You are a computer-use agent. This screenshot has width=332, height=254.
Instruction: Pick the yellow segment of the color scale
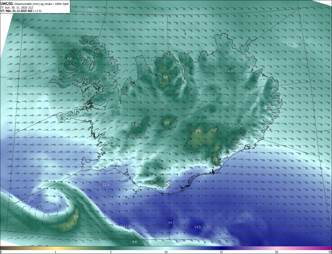coord(56,248)
